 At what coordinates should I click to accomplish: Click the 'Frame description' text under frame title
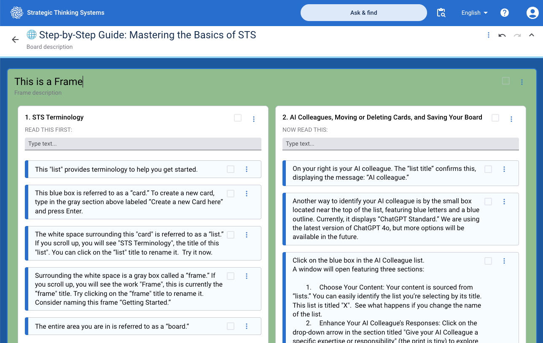tap(38, 93)
